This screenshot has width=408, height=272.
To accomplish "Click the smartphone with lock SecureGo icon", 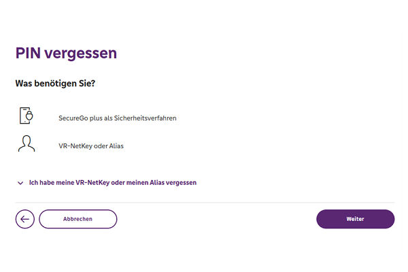I will click(x=26, y=116).
